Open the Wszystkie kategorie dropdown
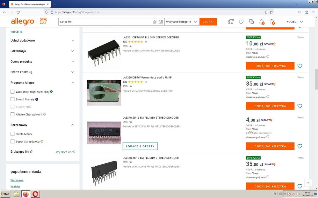The width and height of the screenshot is (318, 198). point(182,22)
